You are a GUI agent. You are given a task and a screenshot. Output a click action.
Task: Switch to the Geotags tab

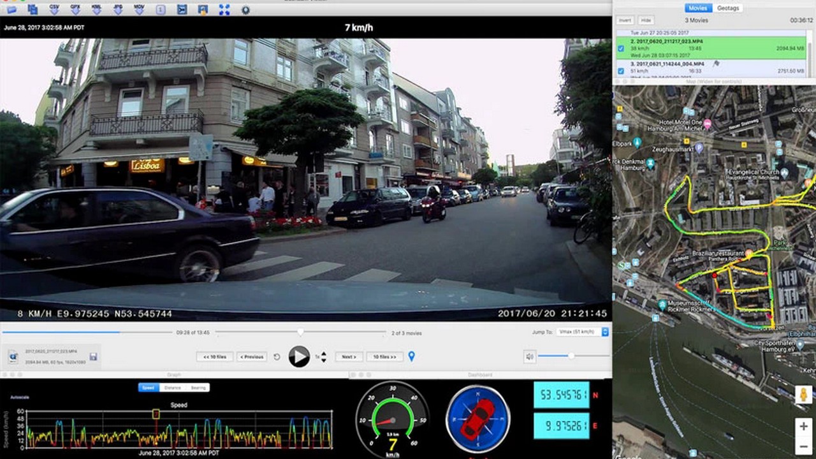[728, 8]
